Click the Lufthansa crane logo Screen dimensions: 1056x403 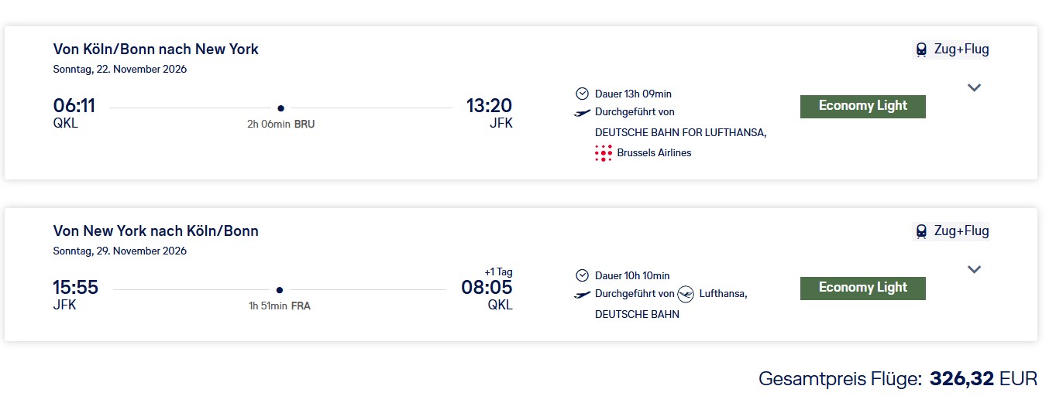(686, 294)
